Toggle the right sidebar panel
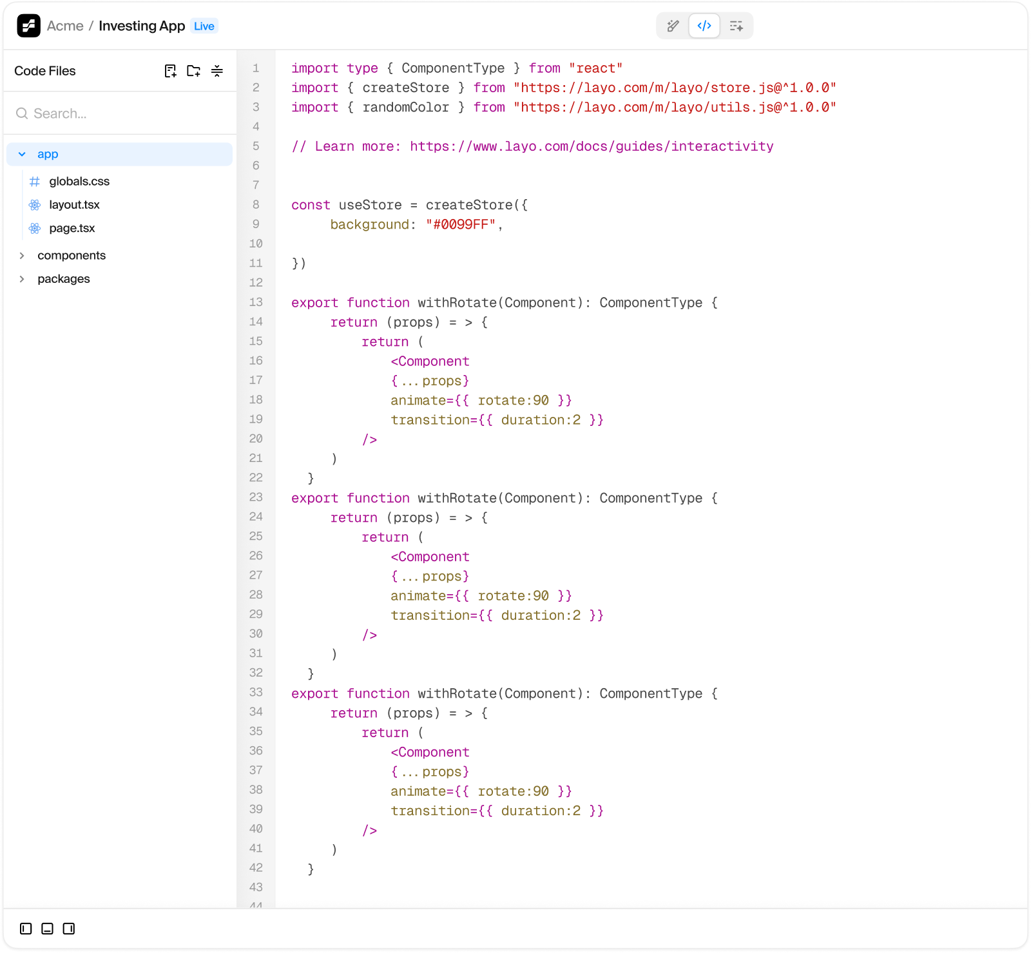1031x953 pixels. 69,929
